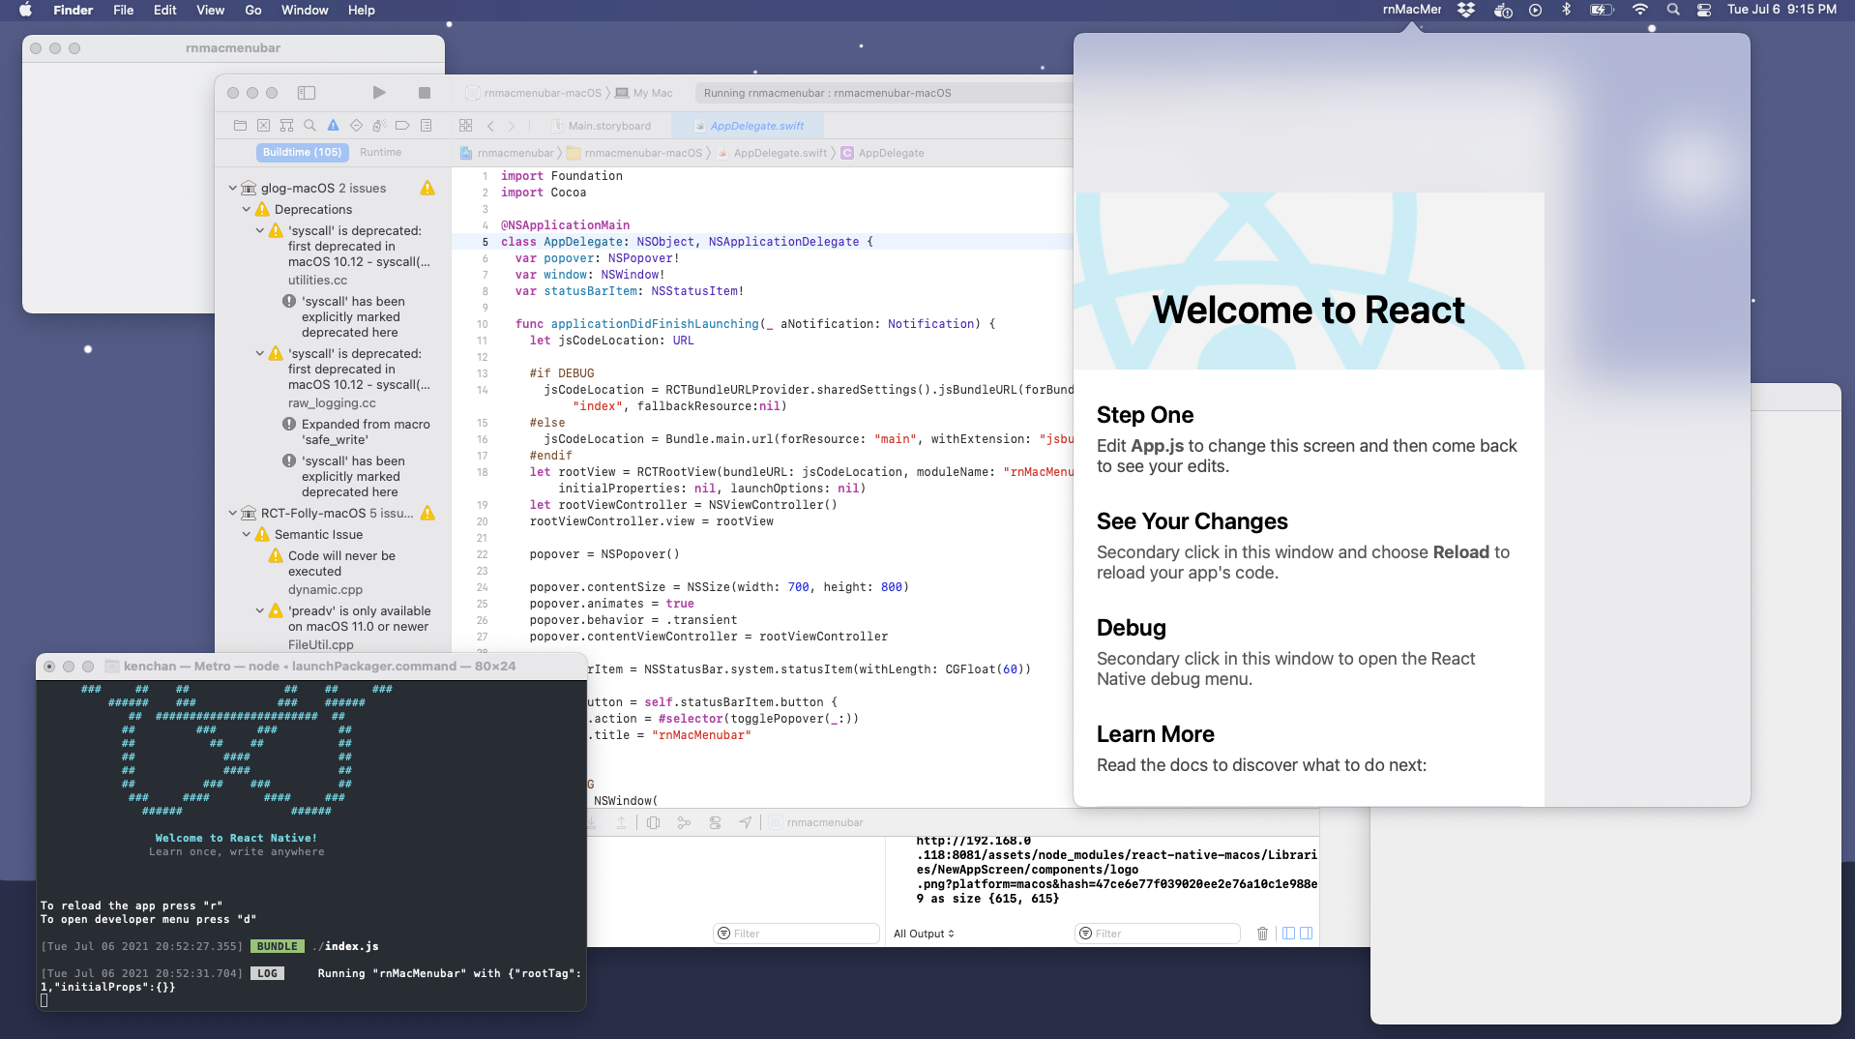The height and width of the screenshot is (1039, 1855).
Task: Open the File menu
Action: tap(124, 10)
